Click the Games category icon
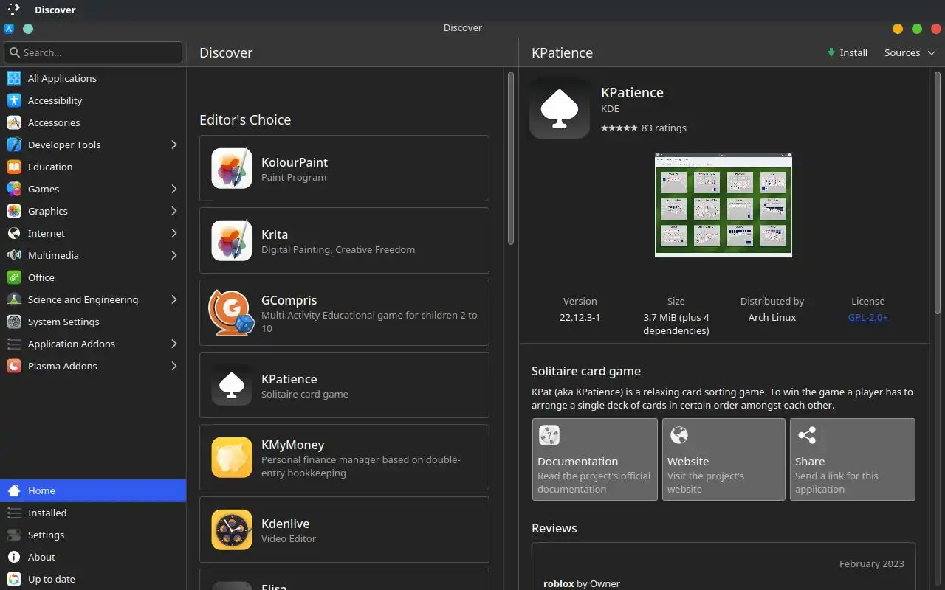The width and height of the screenshot is (945, 590). tap(14, 189)
